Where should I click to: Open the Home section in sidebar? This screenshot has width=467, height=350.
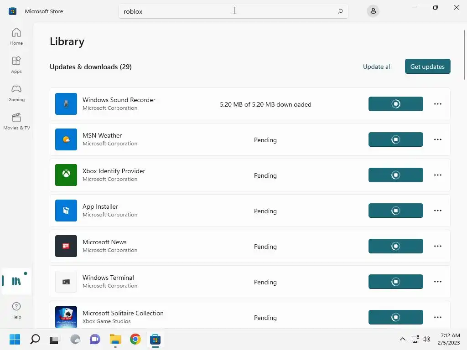16,36
